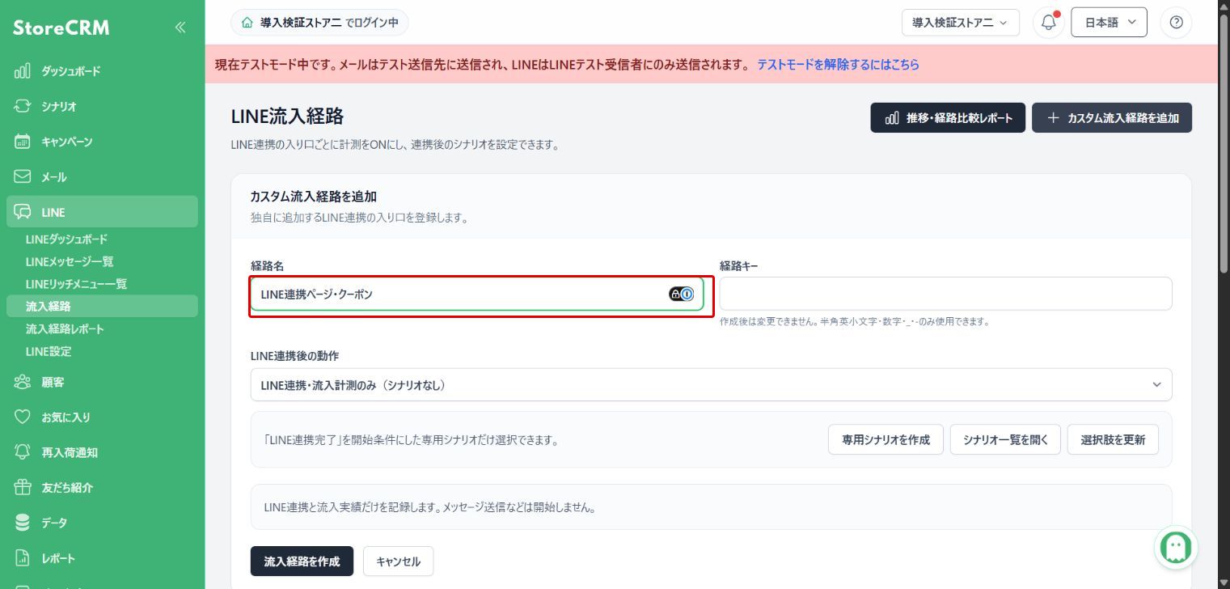Open the chat support widget icon
1230x589 pixels.
[x=1176, y=548]
